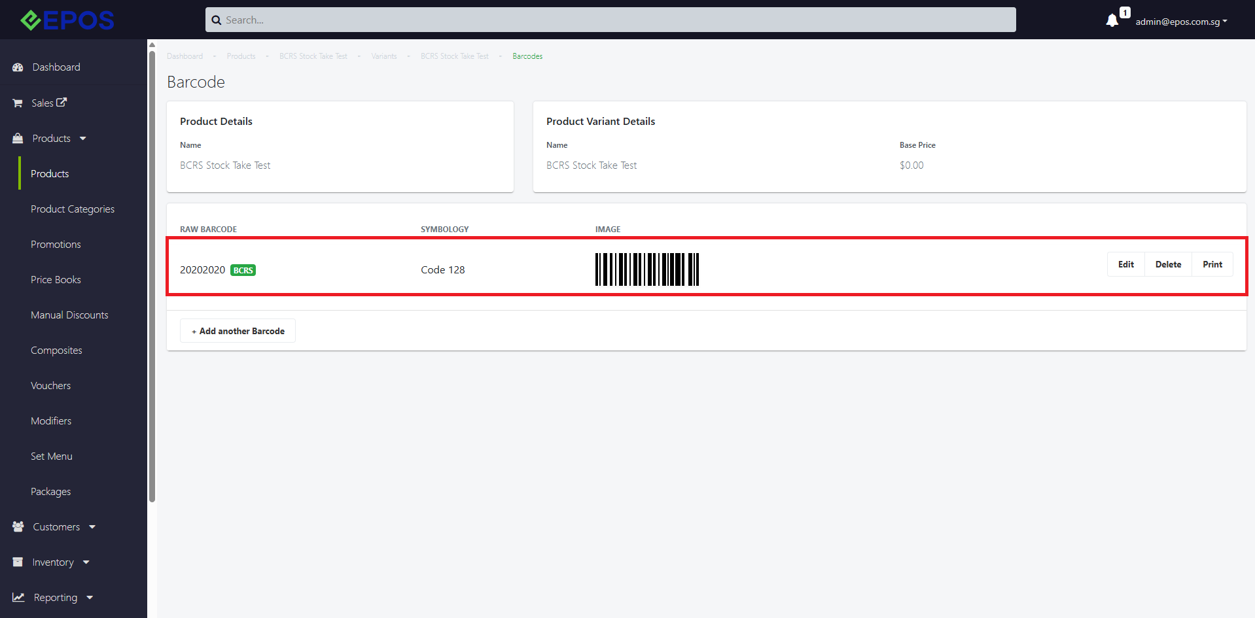The height and width of the screenshot is (618, 1255).
Task: Expand the Products sidebar caret
Action: point(83,139)
